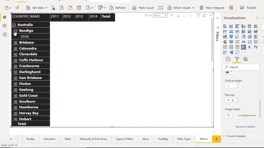The image size is (264, 148).
Task: Open the Report view in the left sidebar
Action: (x=5, y=17)
